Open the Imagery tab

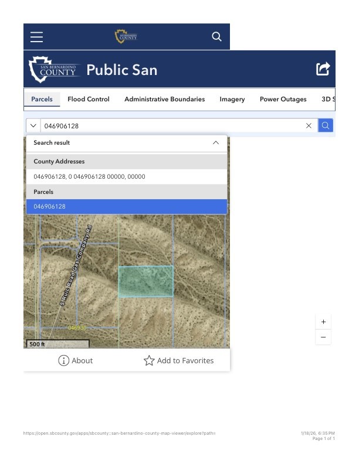click(x=232, y=99)
